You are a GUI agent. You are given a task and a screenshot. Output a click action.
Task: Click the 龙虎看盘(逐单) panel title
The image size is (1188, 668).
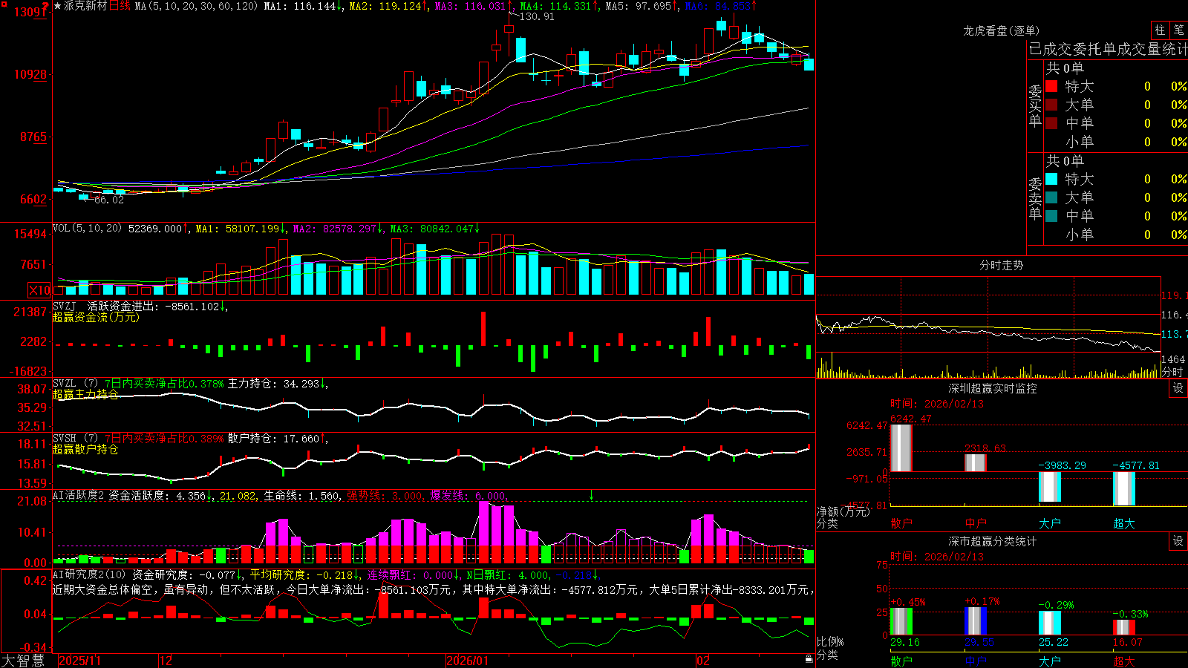pos(1002,30)
